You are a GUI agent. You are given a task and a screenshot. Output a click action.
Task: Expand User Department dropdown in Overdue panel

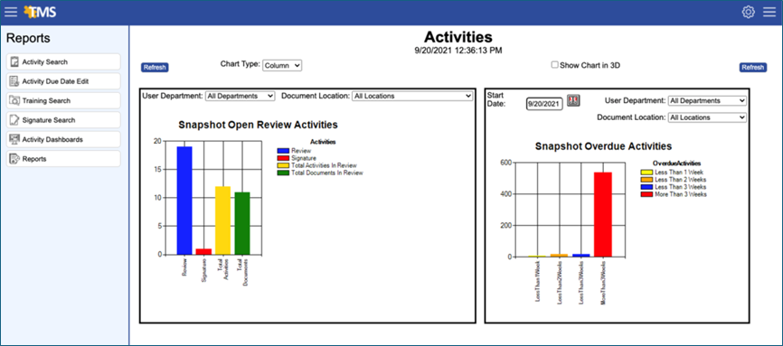point(707,101)
